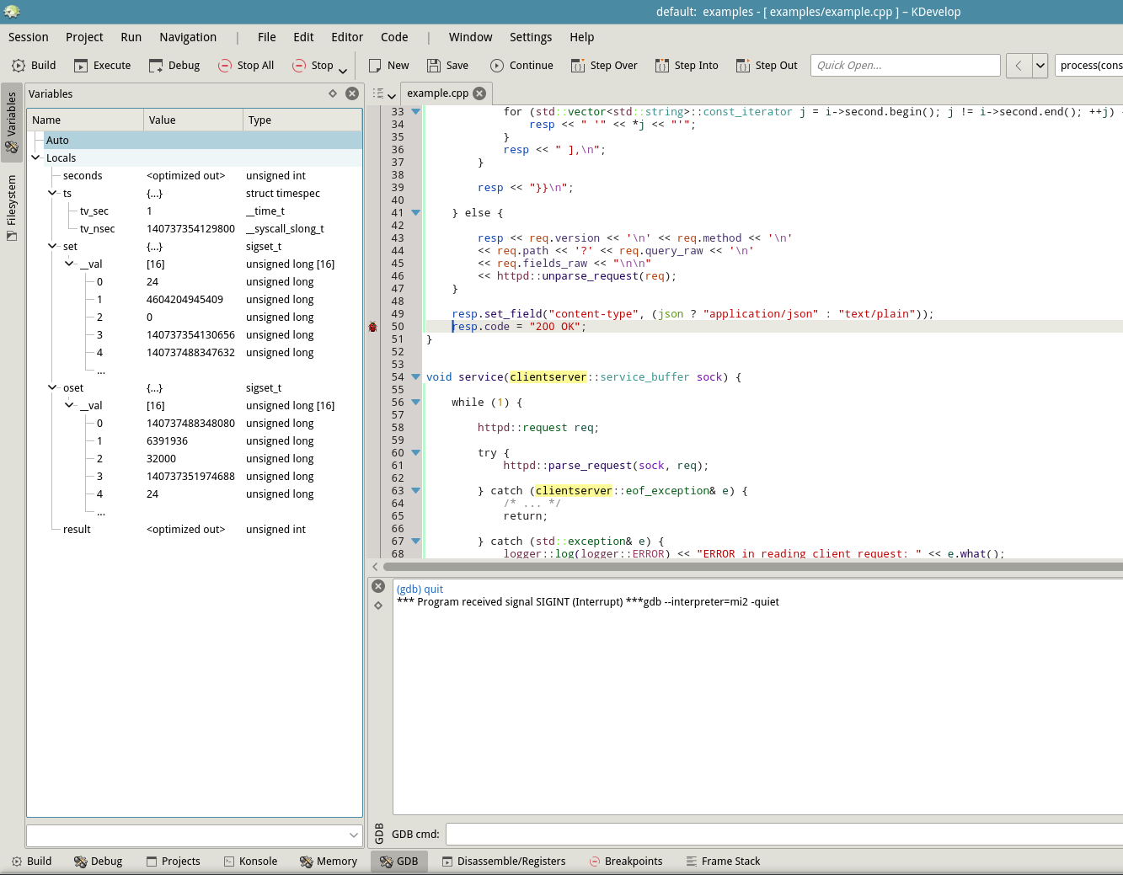Open the Settings menu
The height and width of the screenshot is (875, 1123).
pos(531,37)
